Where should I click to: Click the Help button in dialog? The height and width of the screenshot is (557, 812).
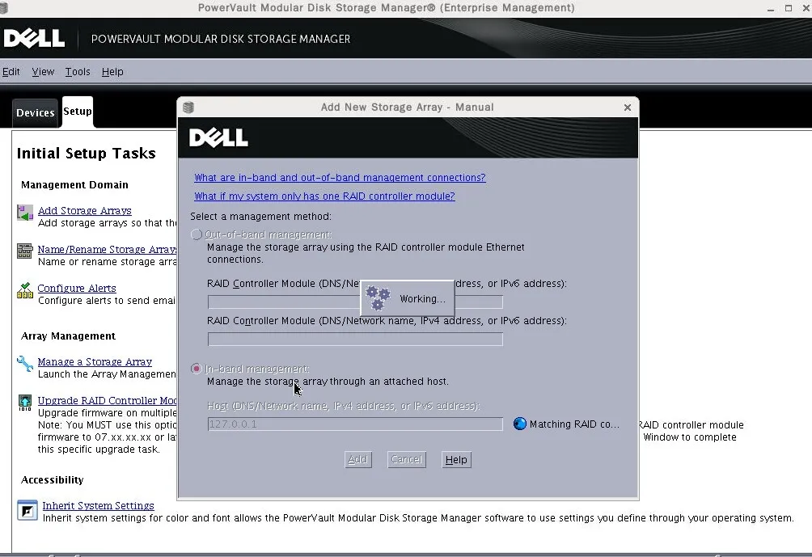tap(456, 460)
